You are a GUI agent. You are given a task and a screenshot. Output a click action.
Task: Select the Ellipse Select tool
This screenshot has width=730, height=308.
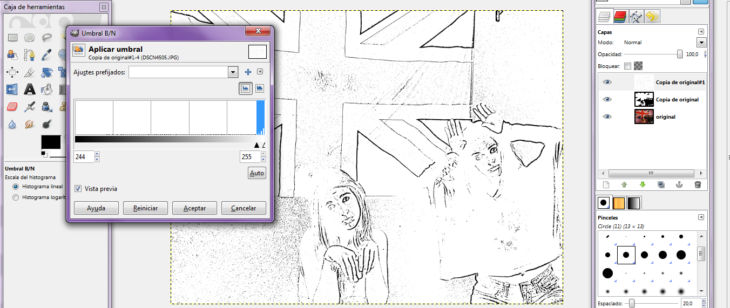click(x=30, y=37)
